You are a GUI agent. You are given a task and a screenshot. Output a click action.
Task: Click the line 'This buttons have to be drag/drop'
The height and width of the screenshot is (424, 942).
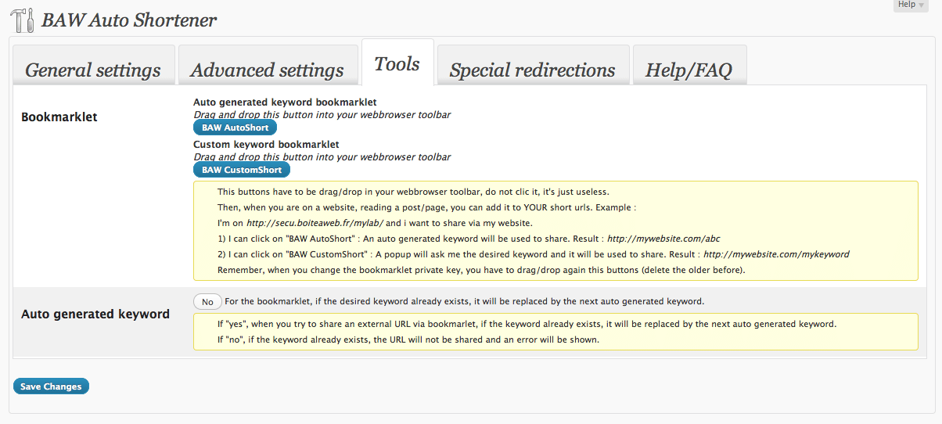[x=412, y=192]
